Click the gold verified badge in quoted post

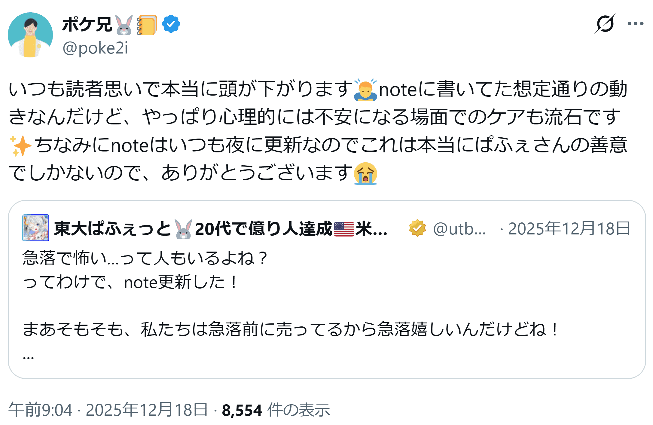point(417,228)
